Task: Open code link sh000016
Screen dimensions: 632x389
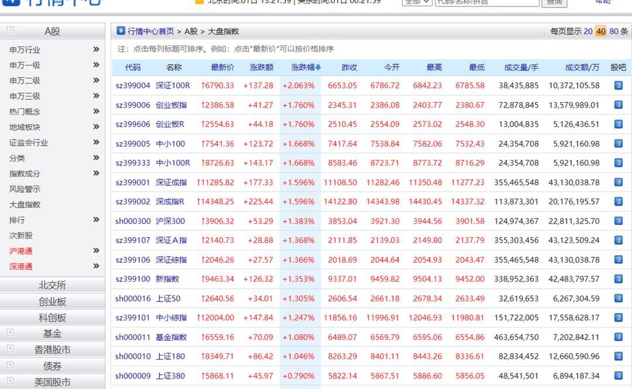Action: (x=133, y=298)
